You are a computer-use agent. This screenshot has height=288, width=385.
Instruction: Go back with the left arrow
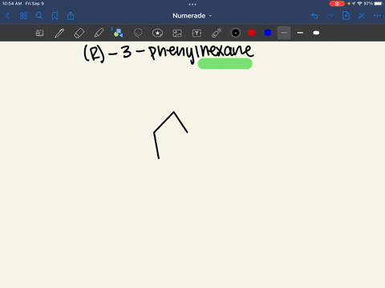pyautogui.click(x=7, y=16)
